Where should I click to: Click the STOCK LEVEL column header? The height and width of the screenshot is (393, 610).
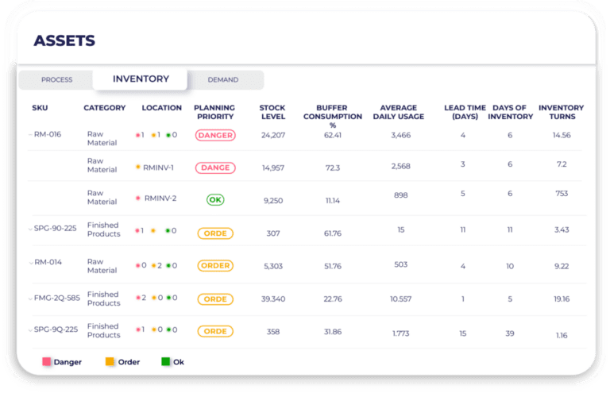pos(272,112)
